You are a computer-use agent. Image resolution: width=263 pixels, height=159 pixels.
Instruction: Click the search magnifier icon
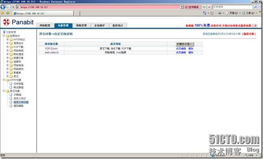coord(255,7)
